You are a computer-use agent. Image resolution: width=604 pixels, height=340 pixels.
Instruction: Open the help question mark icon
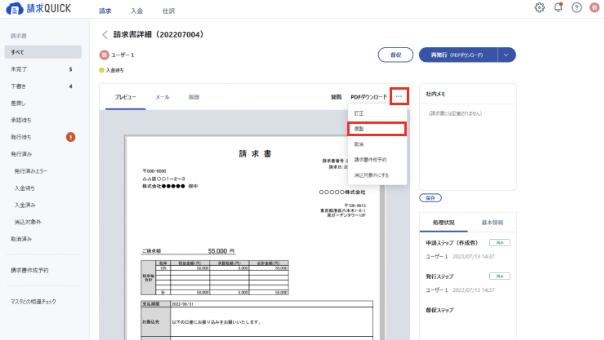(x=577, y=7)
